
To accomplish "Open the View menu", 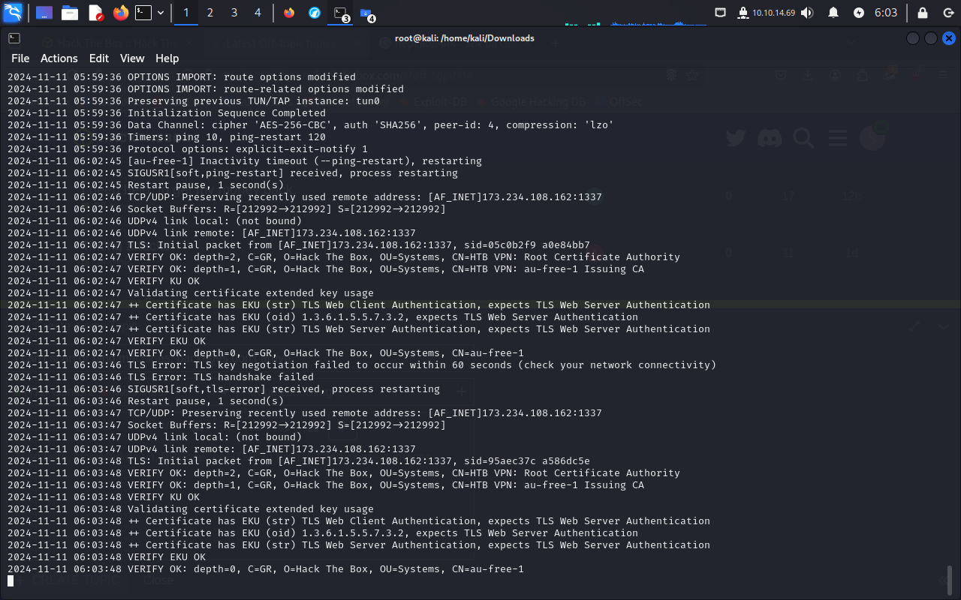I will point(132,58).
